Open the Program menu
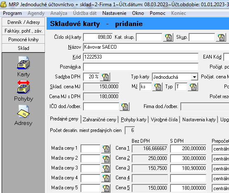Image resolution: width=229 pixels, height=193 pixels. click(12, 13)
